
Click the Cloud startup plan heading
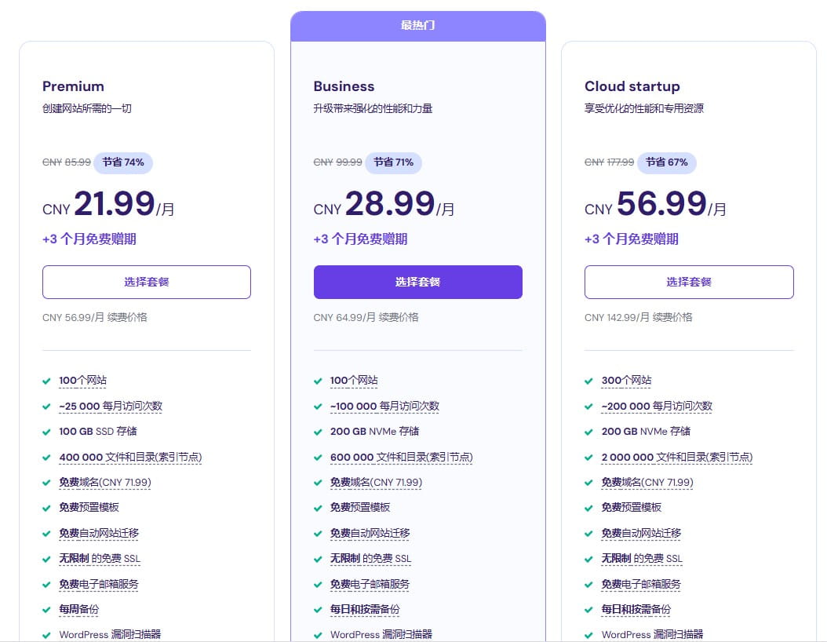point(632,86)
